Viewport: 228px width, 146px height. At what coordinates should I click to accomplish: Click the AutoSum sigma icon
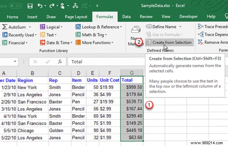pyautogui.click(x=5, y=27)
